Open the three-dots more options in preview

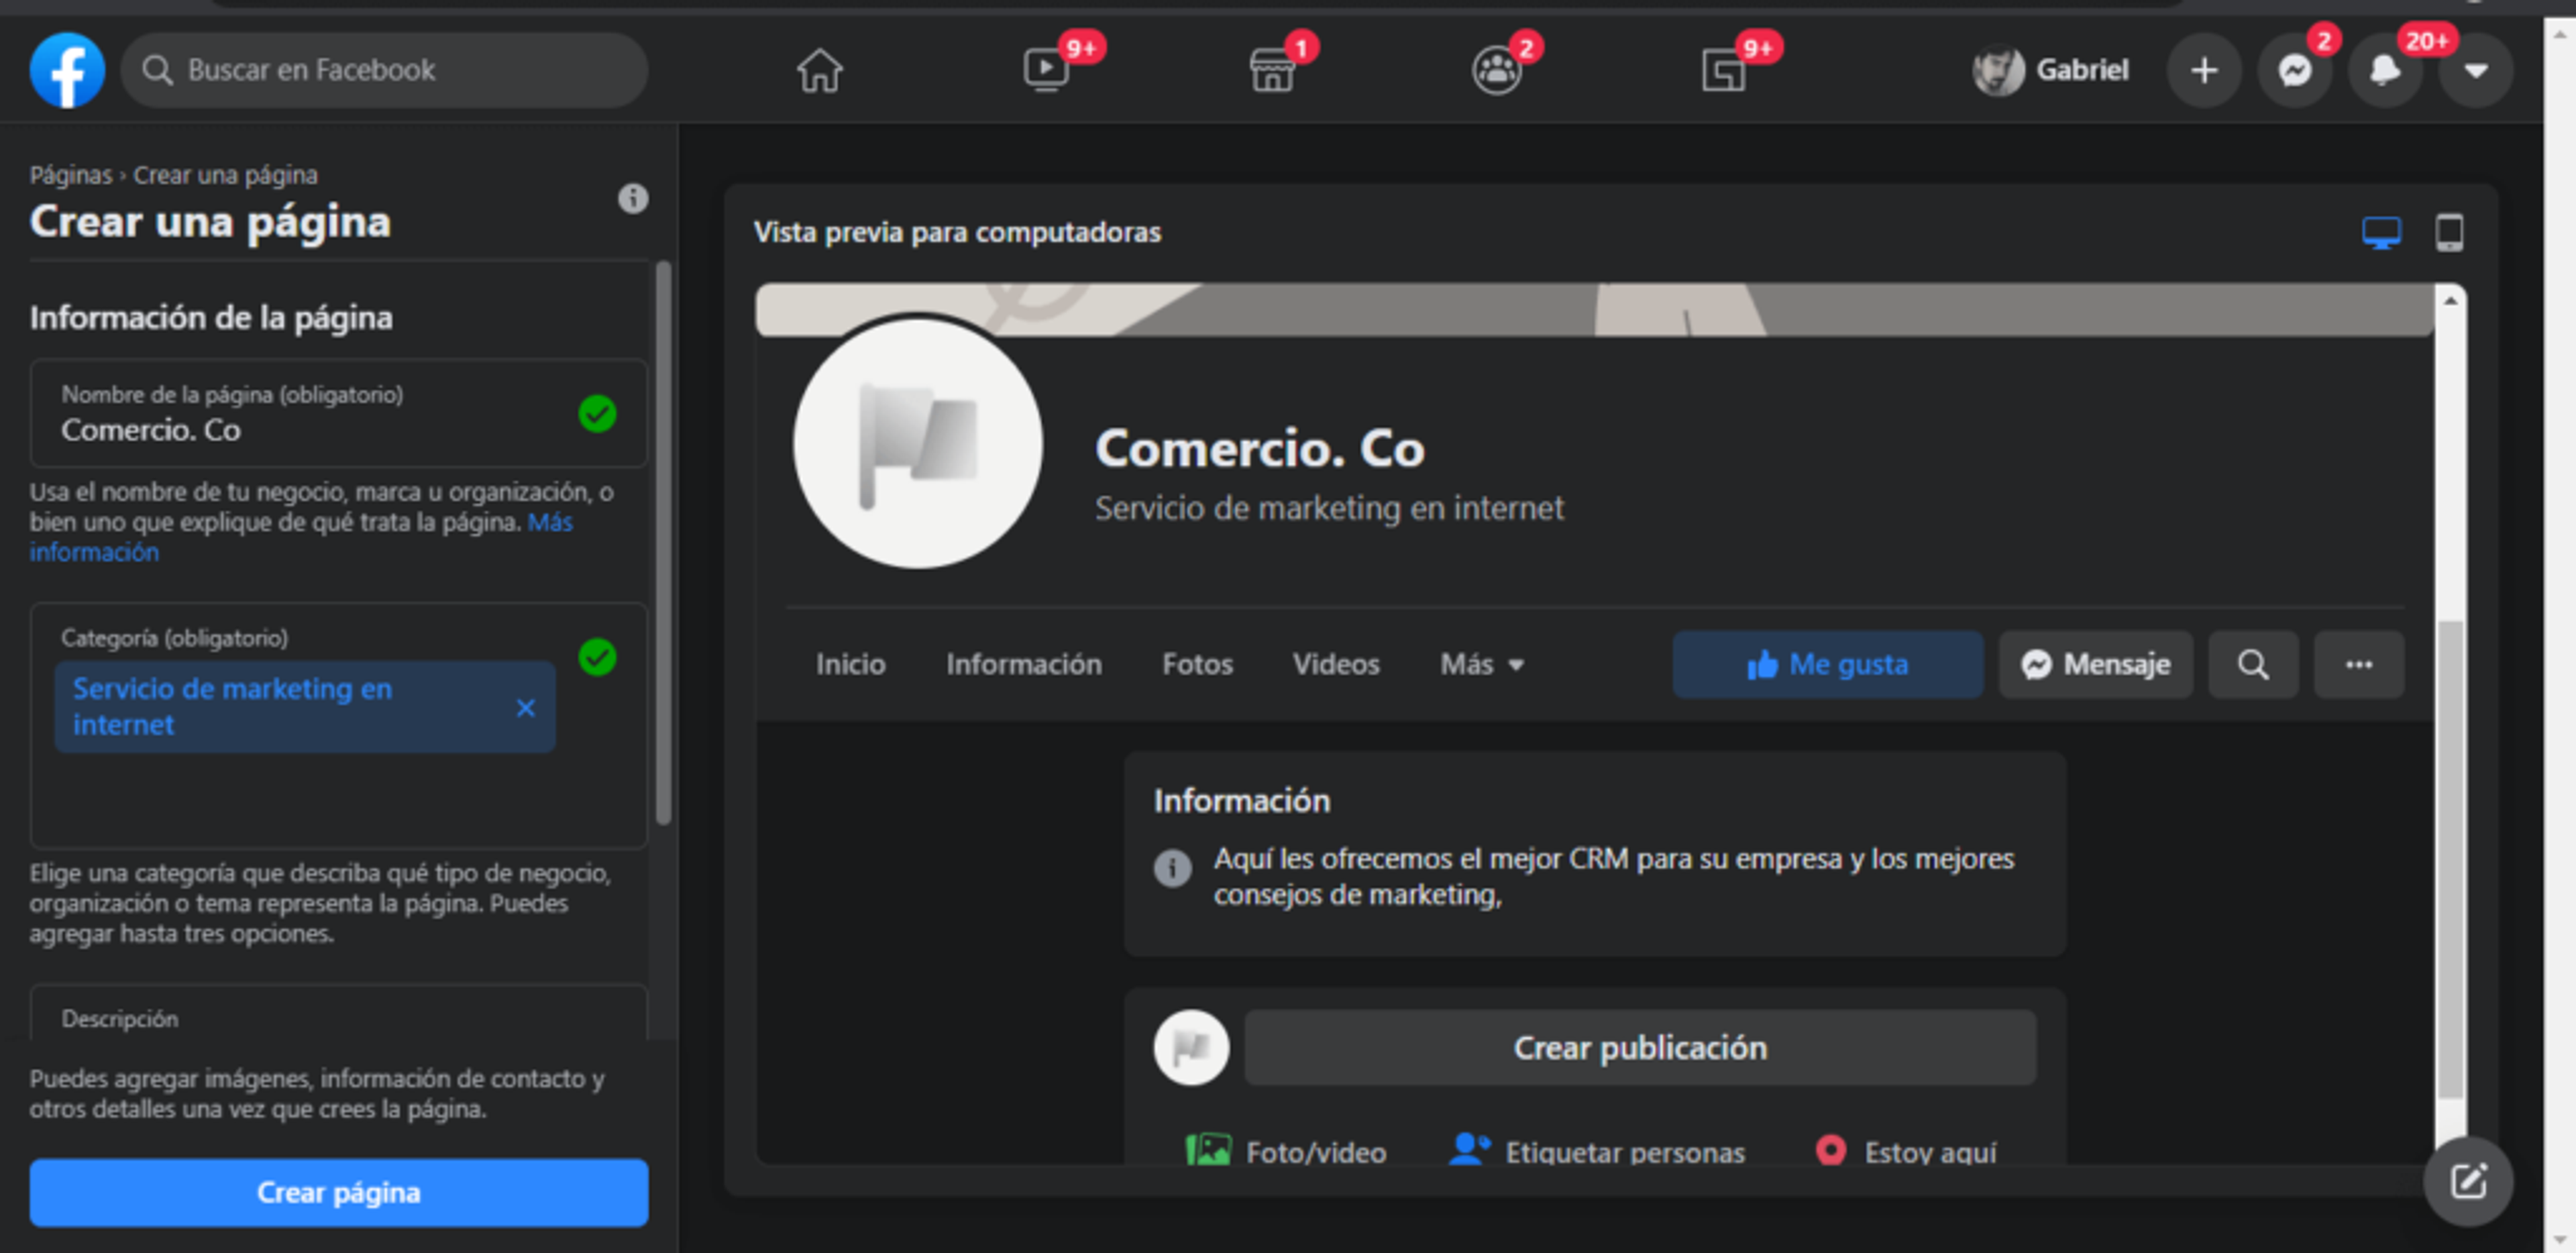point(2359,664)
